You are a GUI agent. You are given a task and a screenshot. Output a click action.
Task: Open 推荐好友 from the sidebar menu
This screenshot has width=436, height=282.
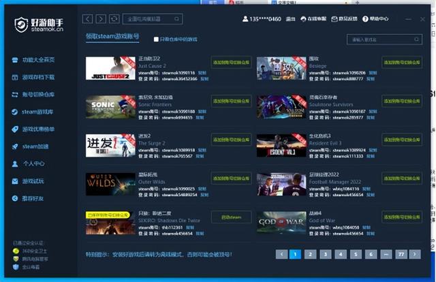[x=33, y=199]
